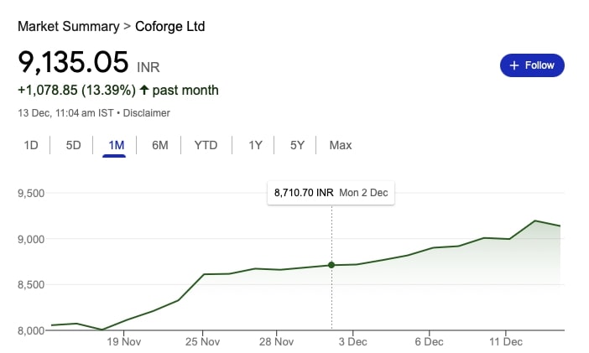
Task: Click the 3 Dec axis label
Action: tap(352, 342)
